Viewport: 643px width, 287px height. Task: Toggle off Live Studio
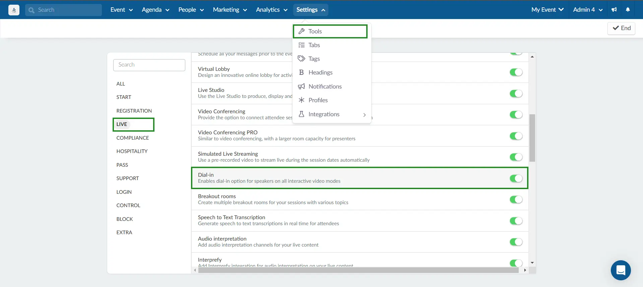[516, 94]
